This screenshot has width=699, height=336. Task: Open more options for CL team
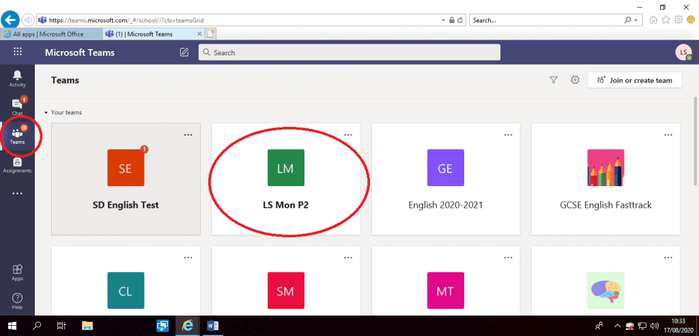tap(188, 257)
